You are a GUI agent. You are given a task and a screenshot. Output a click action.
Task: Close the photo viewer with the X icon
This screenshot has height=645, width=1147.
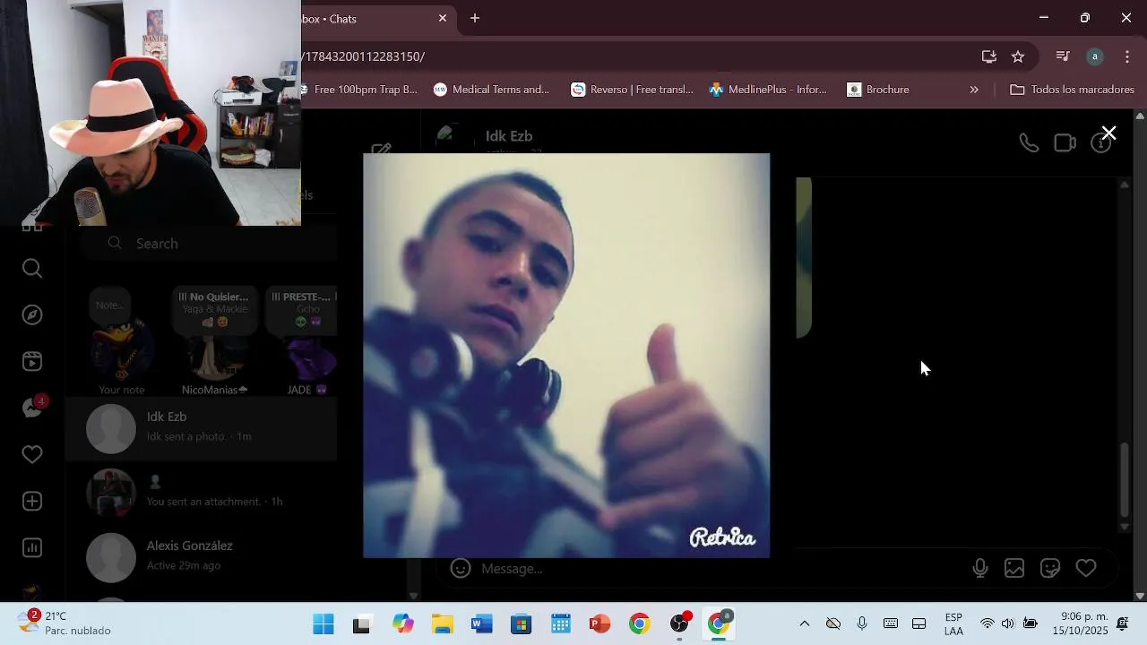(x=1108, y=133)
